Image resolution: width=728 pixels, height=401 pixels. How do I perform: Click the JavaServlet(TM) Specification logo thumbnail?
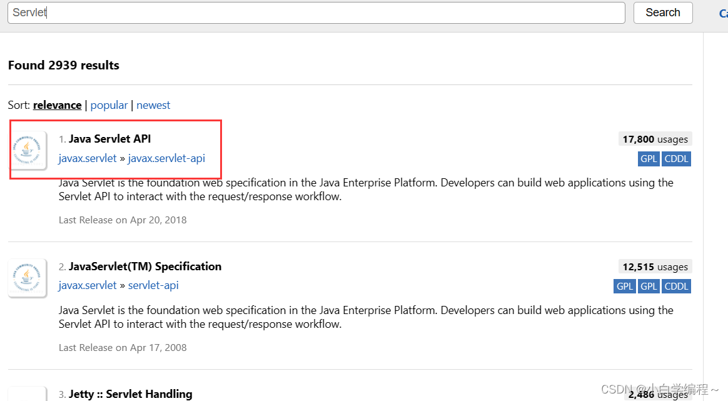pos(28,278)
